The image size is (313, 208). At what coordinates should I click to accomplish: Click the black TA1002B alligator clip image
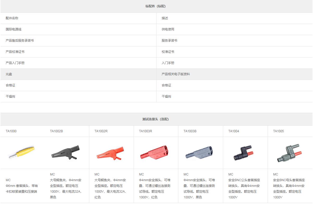click(64, 153)
